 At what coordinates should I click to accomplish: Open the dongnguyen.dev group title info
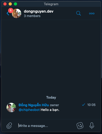coord(39,11)
